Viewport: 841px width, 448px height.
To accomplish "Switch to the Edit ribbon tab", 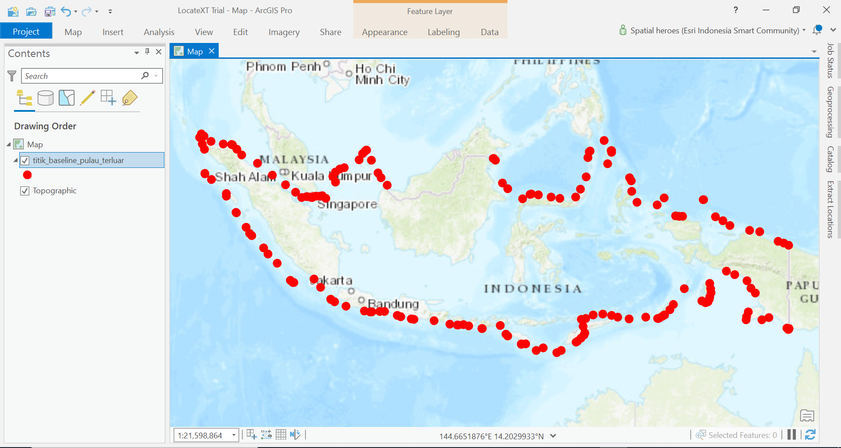I will click(x=241, y=32).
